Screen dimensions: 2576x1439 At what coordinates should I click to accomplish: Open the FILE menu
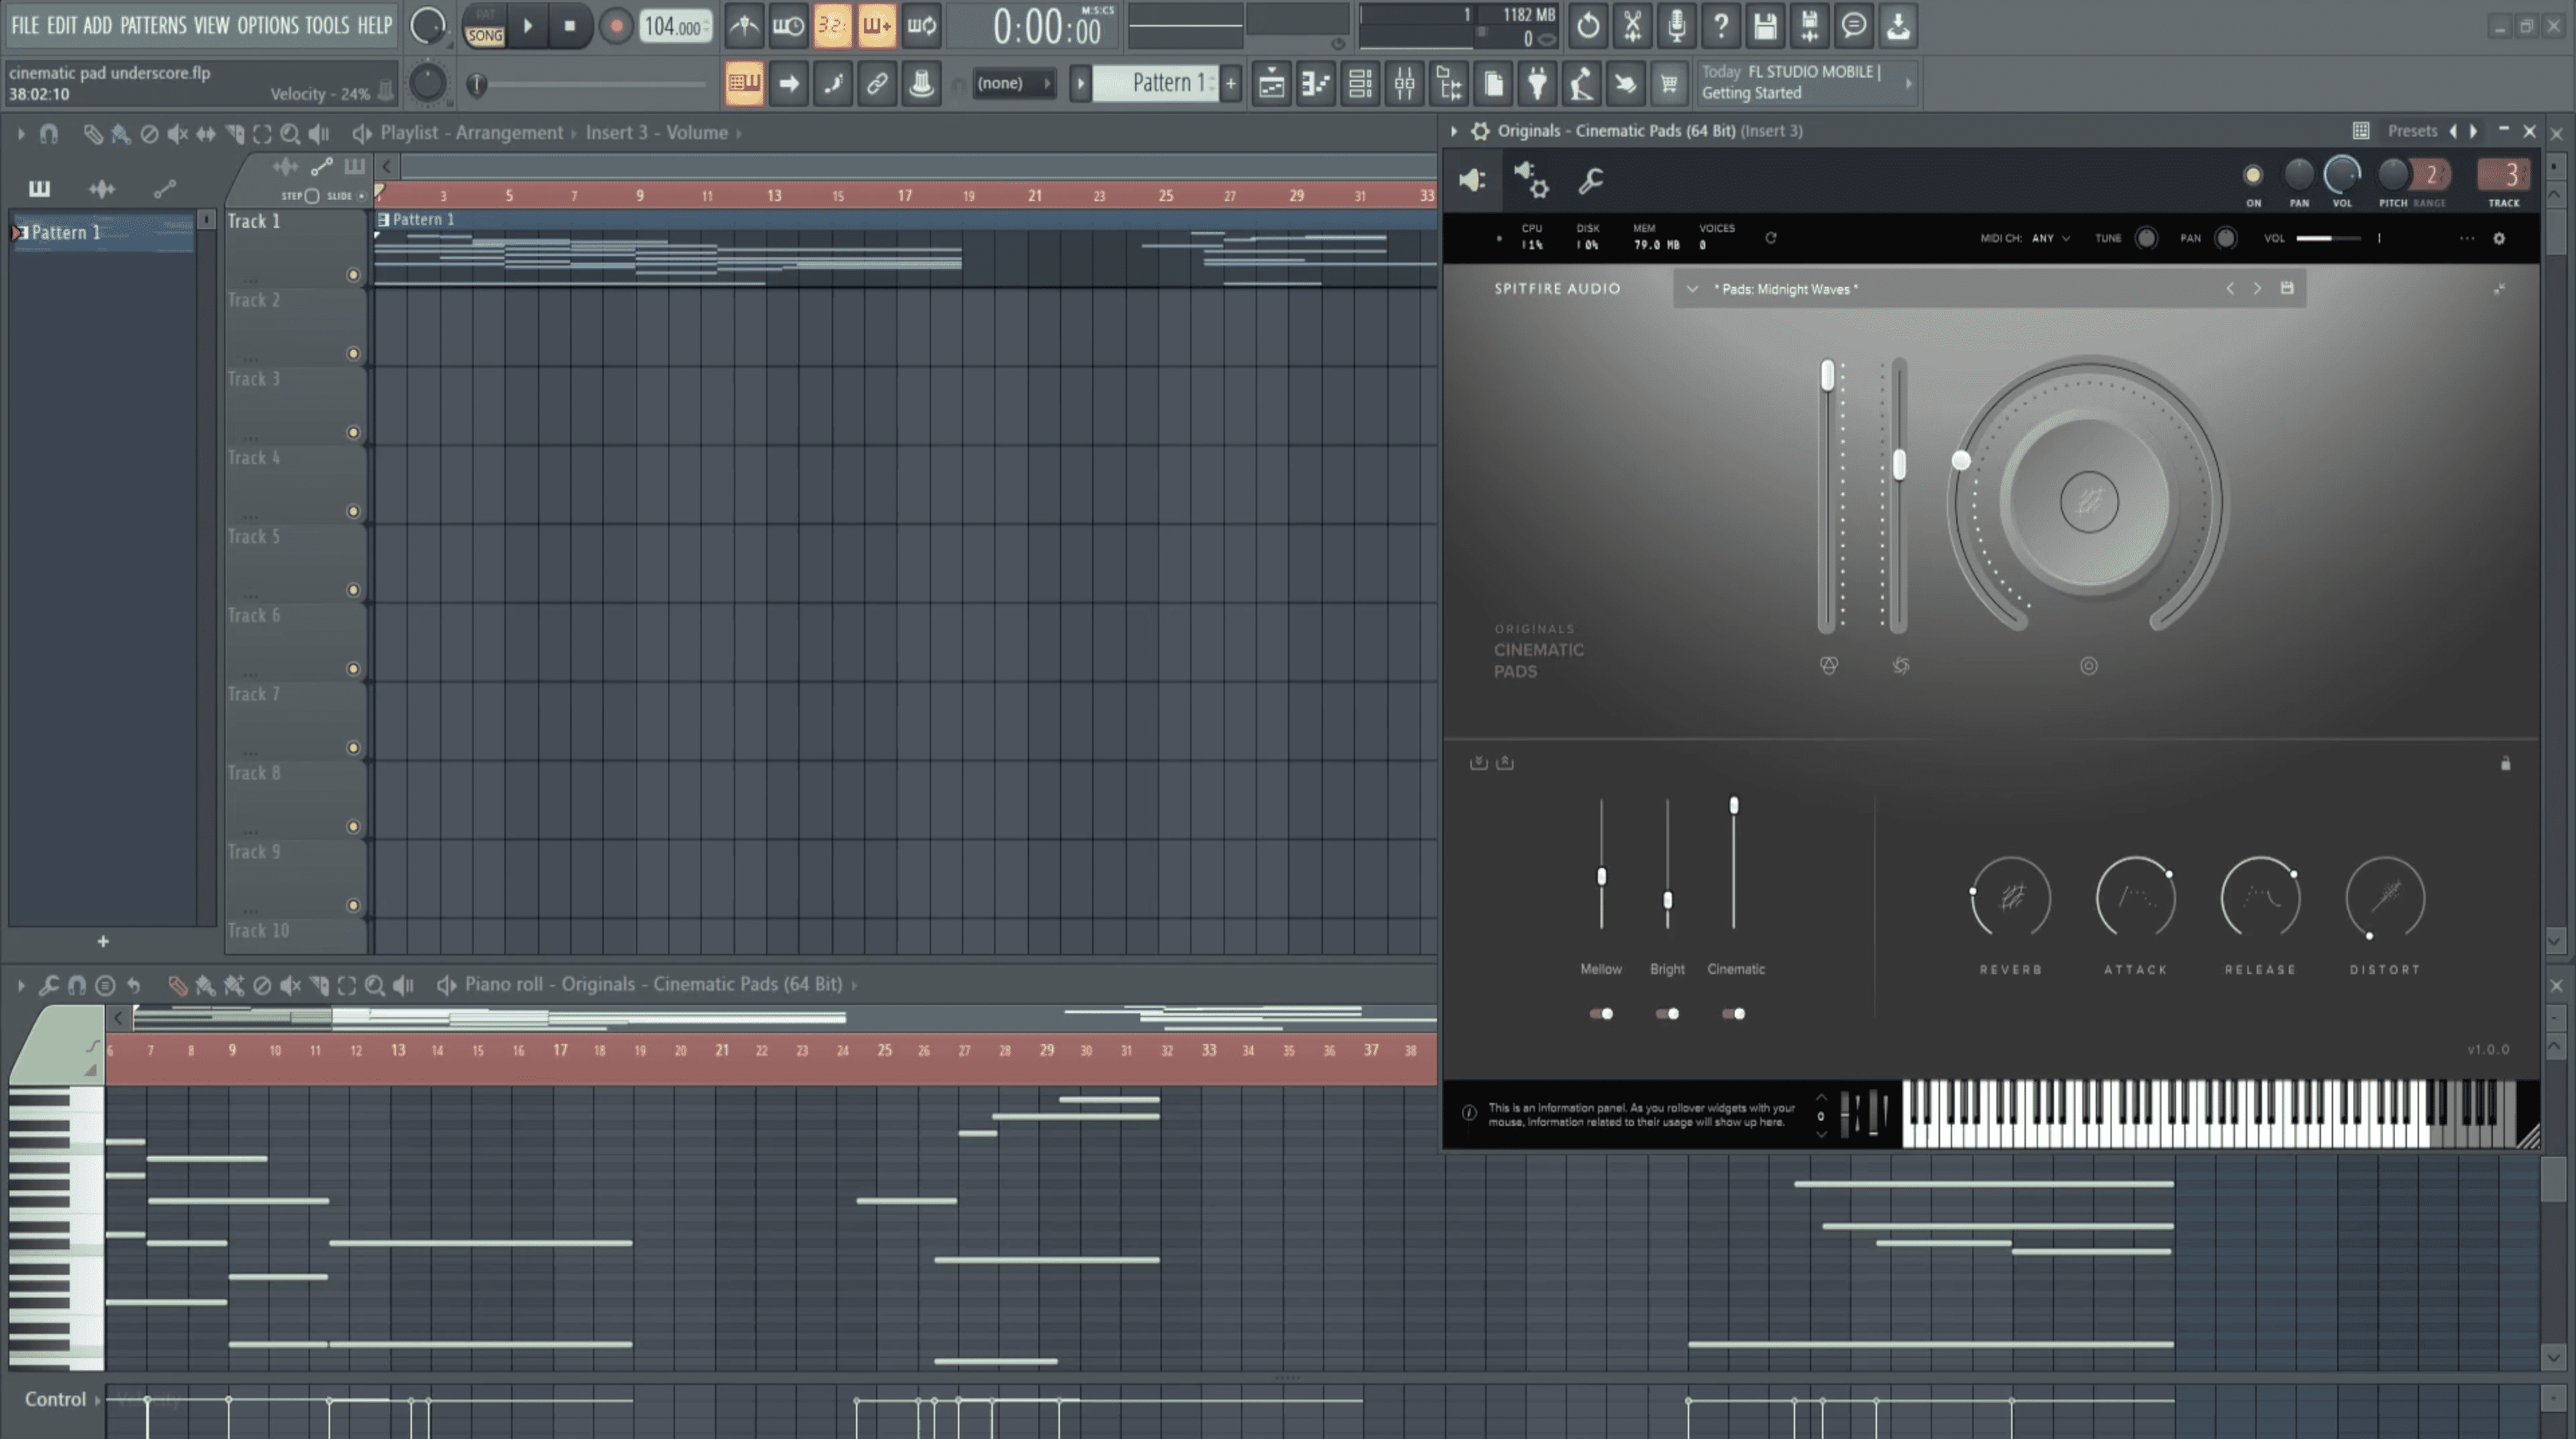[25, 25]
